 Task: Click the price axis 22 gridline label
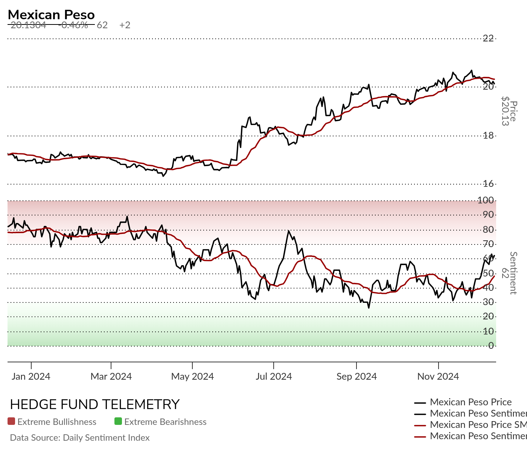pyautogui.click(x=488, y=38)
